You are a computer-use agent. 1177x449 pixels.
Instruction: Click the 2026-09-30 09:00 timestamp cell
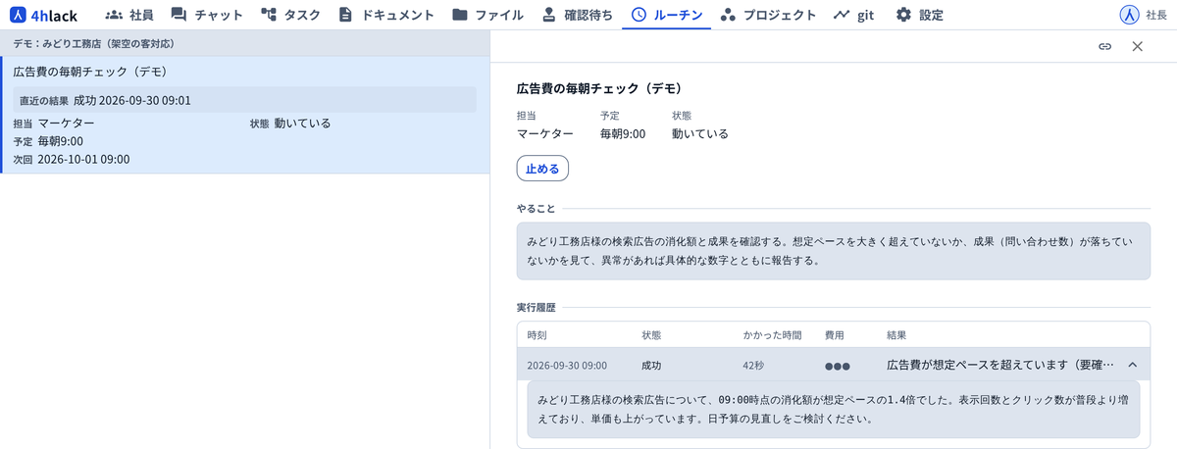567,365
